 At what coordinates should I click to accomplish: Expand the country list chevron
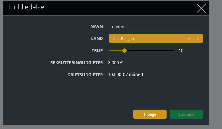[189, 38]
